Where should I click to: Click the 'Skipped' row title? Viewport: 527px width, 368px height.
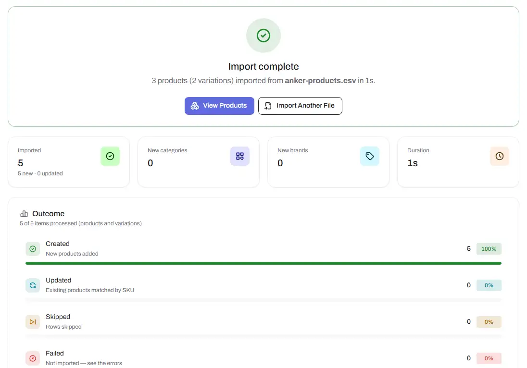click(x=58, y=317)
